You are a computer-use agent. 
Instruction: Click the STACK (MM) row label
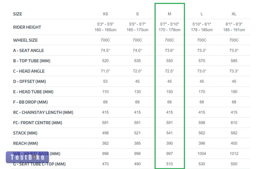tap(25, 133)
